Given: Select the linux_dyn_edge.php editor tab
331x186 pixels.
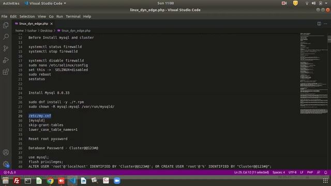Looking at the screenshot, I should pos(34,24).
